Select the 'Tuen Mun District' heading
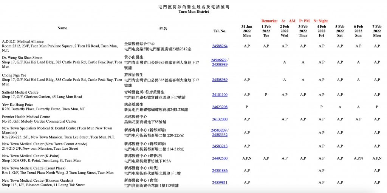The width and height of the screenshot is (387, 193). tap(194, 12)
